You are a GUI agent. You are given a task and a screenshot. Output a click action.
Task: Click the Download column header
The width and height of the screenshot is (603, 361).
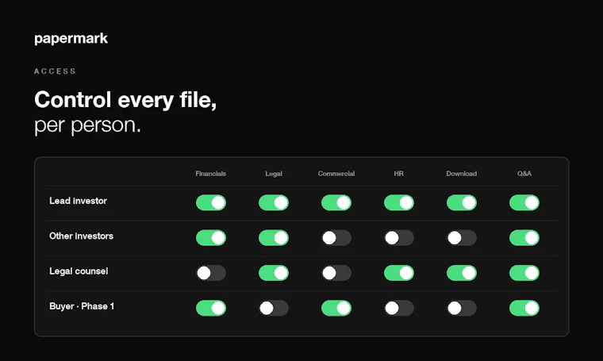click(462, 174)
